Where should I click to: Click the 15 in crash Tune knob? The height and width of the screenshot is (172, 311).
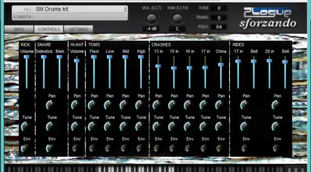coord(172,126)
